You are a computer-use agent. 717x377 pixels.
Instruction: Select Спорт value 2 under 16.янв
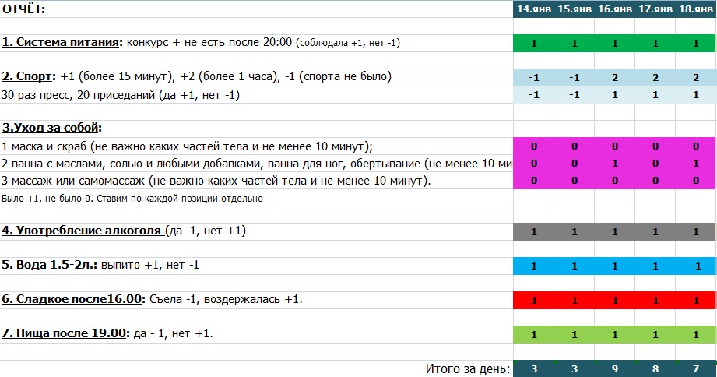(x=614, y=77)
